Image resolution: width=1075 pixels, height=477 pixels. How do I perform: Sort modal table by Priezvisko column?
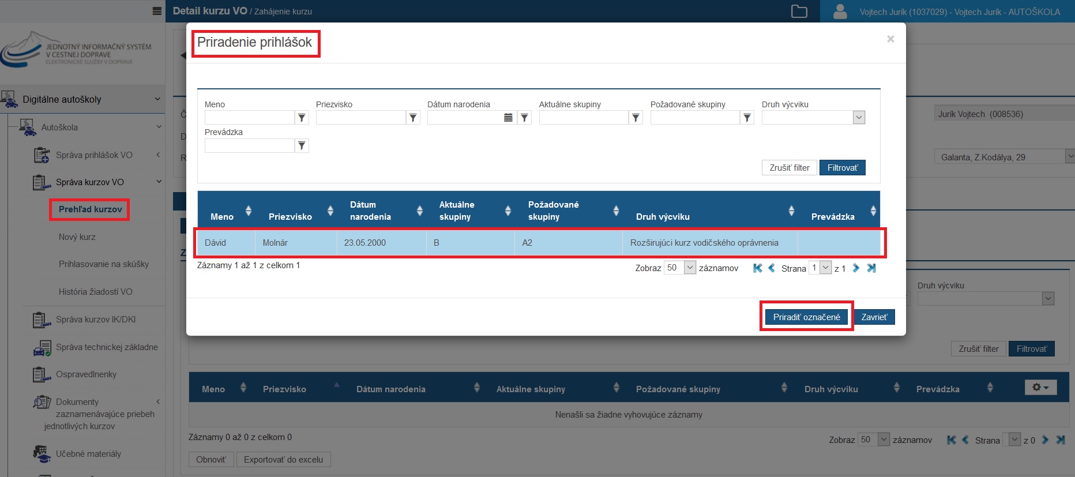tap(330, 211)
